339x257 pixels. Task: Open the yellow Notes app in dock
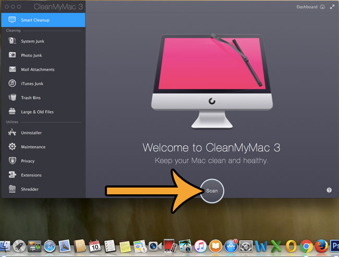pos(125,247)
